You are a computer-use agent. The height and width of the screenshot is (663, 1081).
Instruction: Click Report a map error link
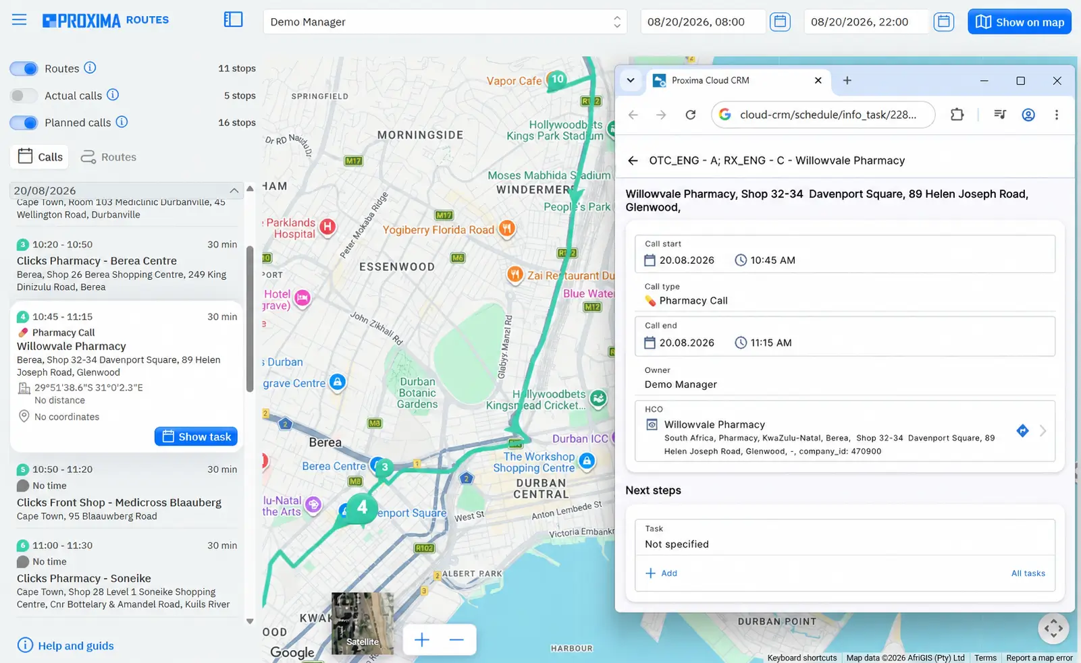pos(1039,658)
